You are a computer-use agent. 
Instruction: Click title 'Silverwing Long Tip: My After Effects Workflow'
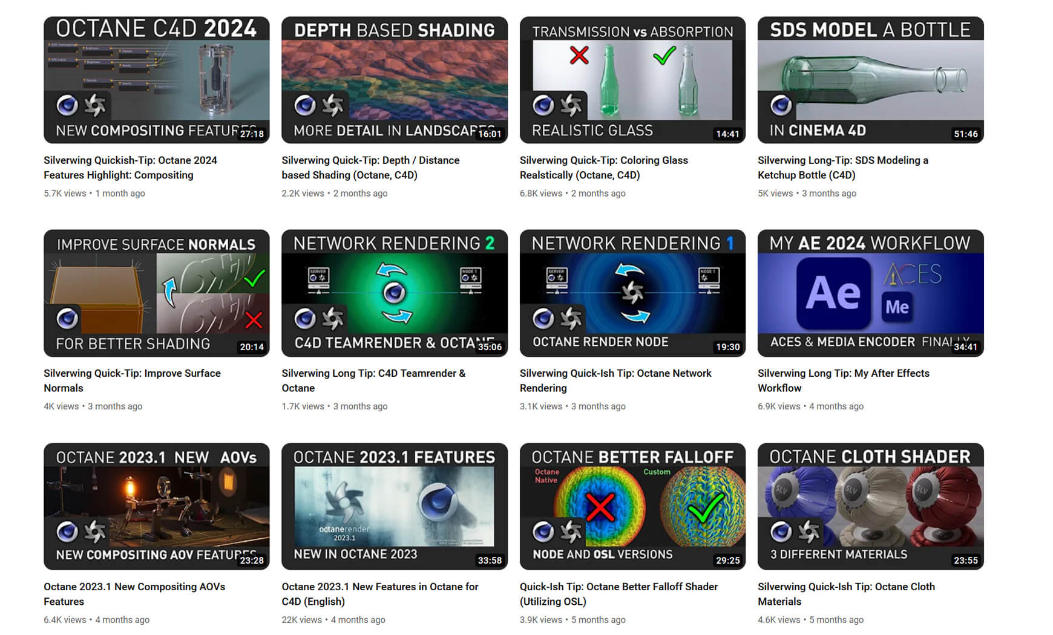tap(844, 380)
